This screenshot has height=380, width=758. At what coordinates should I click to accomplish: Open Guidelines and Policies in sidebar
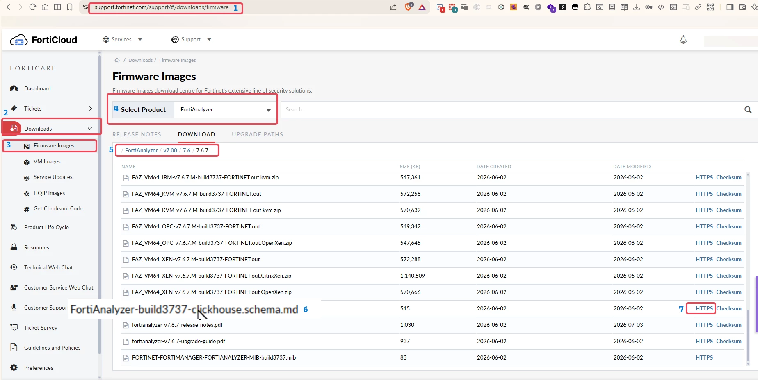coord(52,348)
